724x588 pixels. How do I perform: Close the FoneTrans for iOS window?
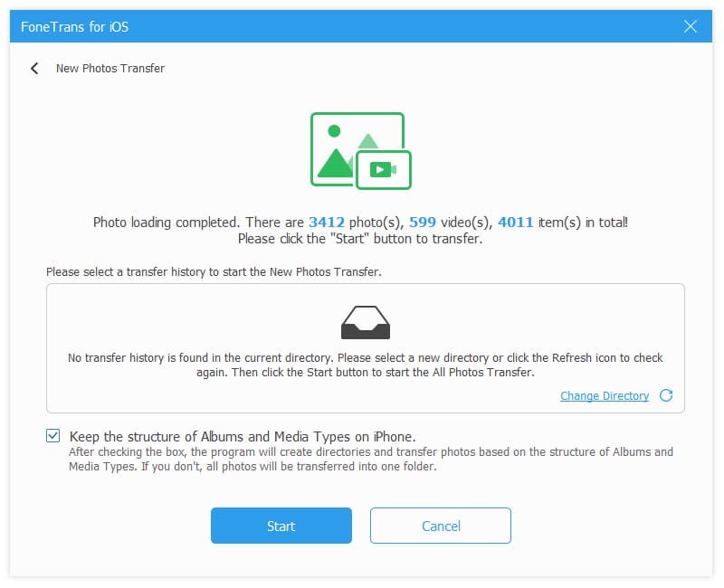pyautogui.click(x=690, y=26)
